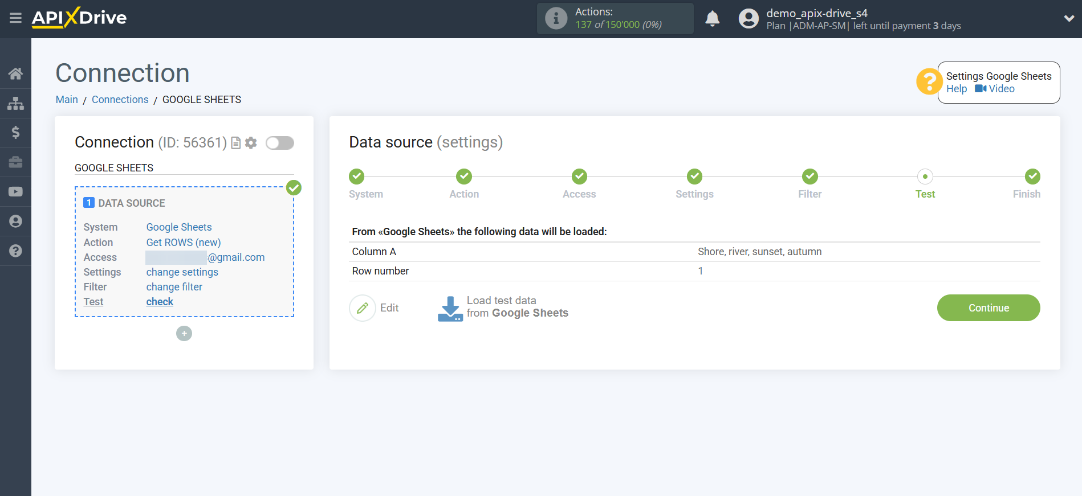Open billing dollar sign icon
The image size is (1082, 496).
(x=15, y=133)
